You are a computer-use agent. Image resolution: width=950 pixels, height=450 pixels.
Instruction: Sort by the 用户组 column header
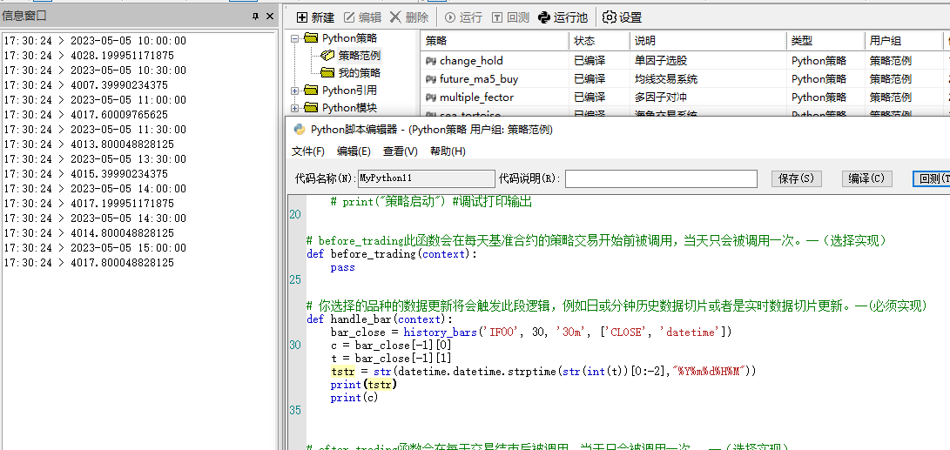click(x=904, y=41)
